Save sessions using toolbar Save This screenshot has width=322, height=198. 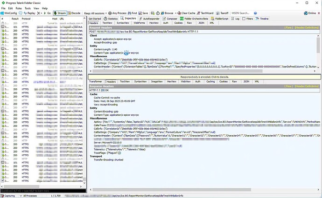pos(143,13)
